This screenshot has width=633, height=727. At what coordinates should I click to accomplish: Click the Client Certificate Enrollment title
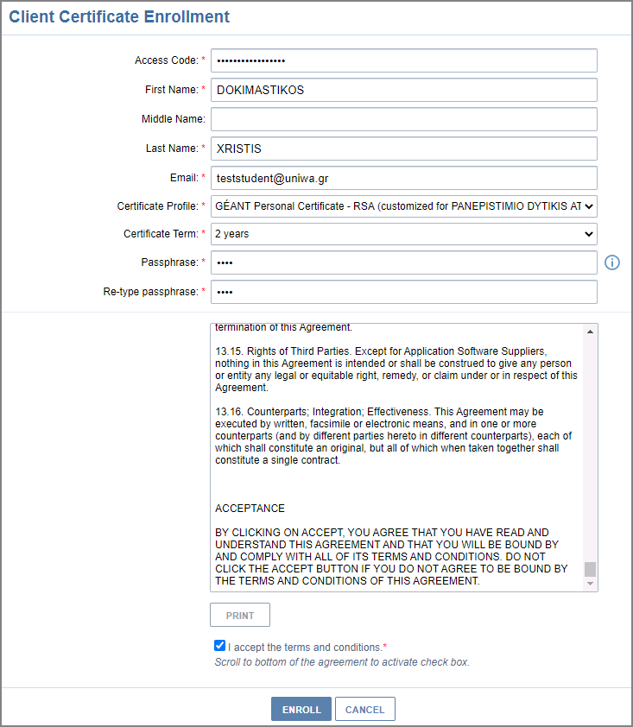[x=119, y=16]
